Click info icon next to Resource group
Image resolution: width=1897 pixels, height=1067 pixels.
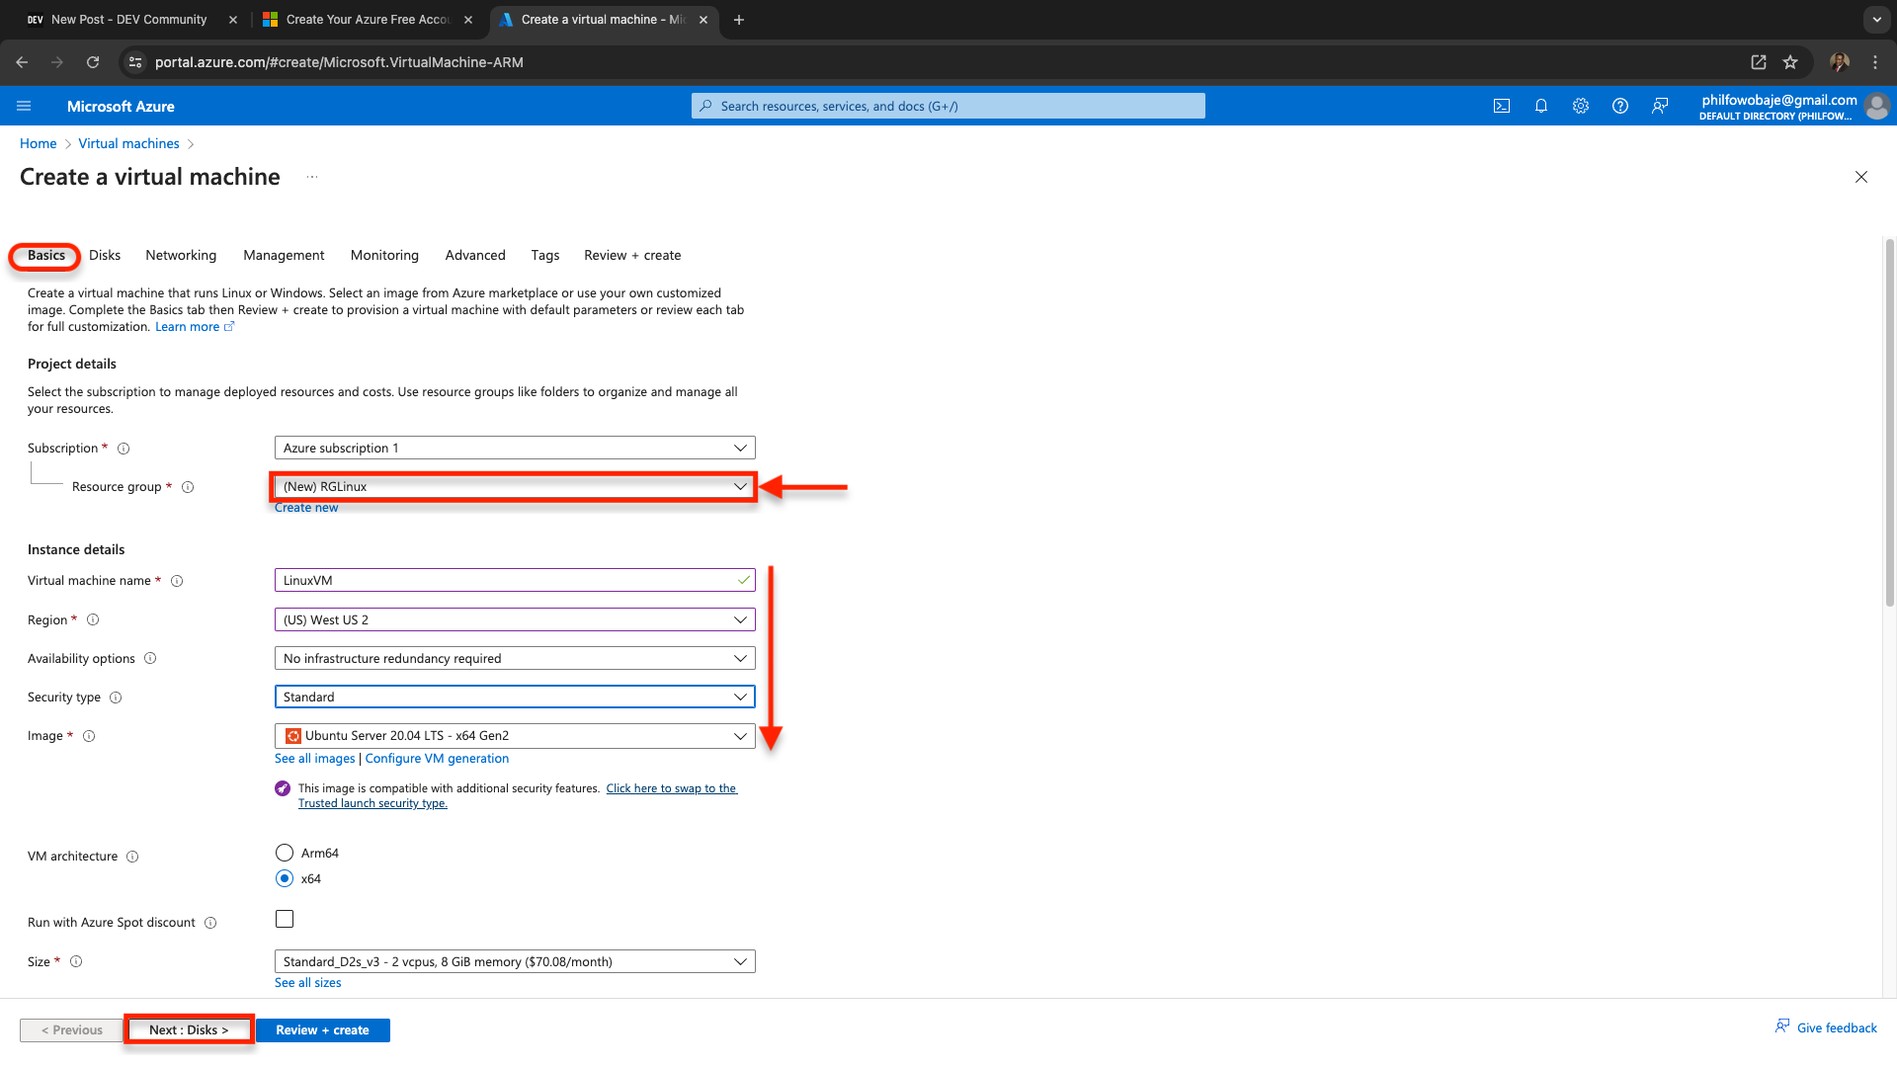coord(188,487)
